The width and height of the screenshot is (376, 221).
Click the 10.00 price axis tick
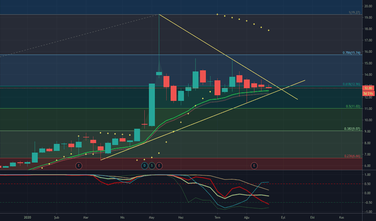click(368, 120)
